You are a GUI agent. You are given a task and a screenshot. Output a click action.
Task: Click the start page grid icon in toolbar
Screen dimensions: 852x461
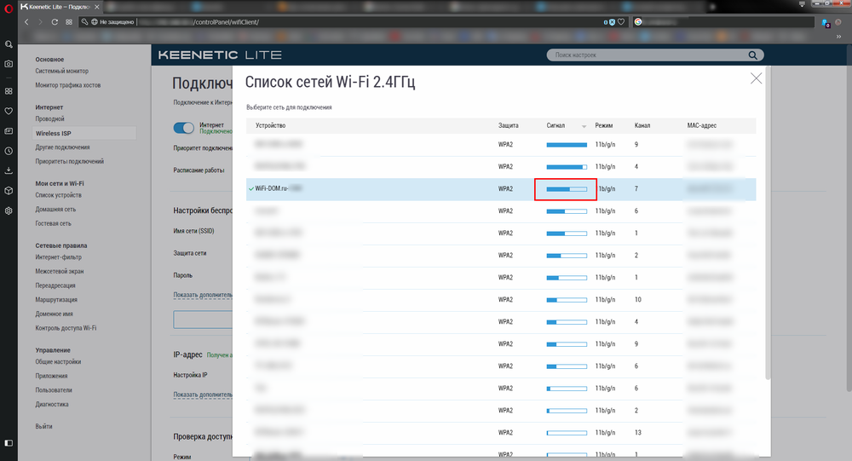69,22
